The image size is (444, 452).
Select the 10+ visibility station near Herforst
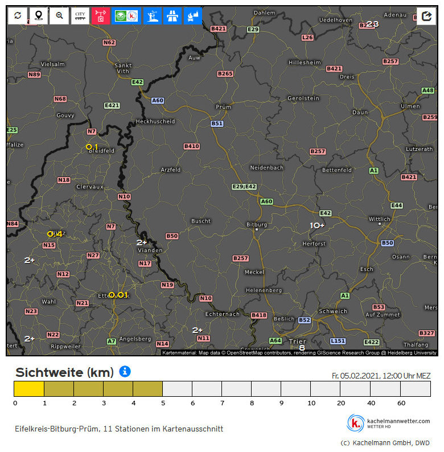317,225
